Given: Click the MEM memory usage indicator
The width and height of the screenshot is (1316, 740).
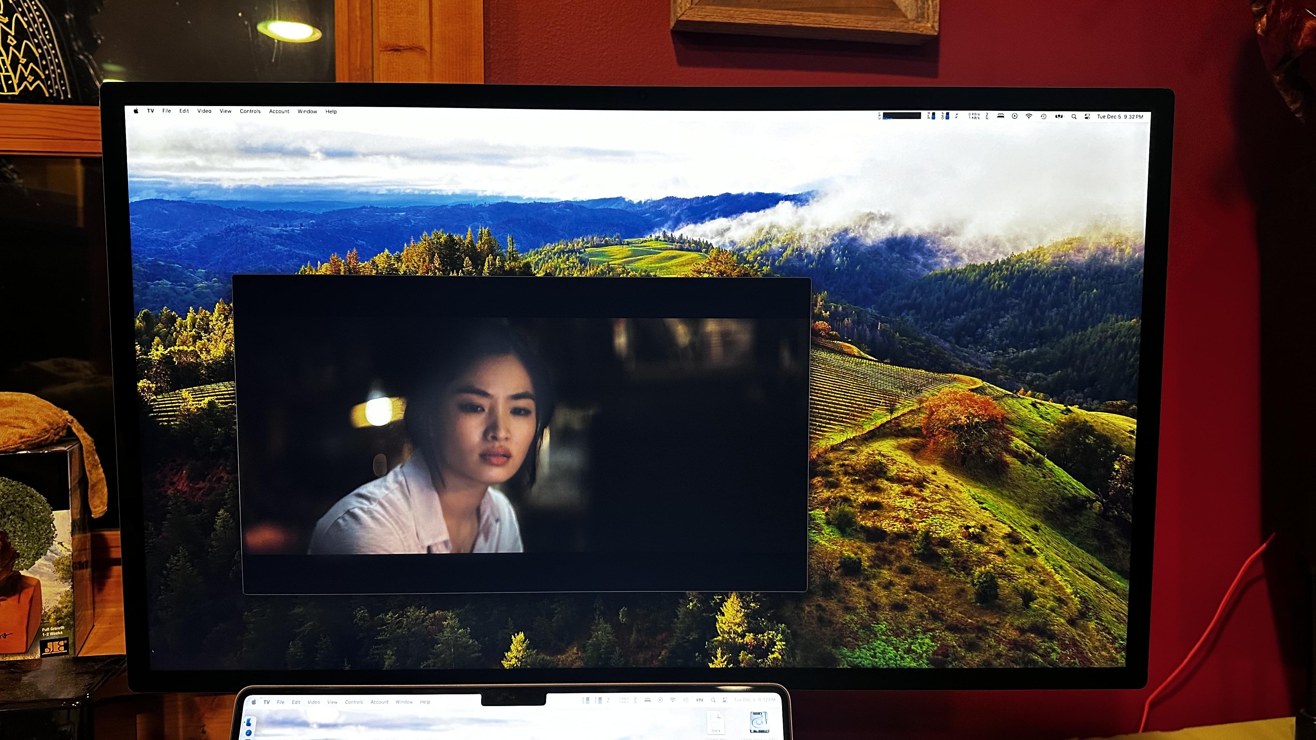Looking at the screenshot, I should click(932, 116).
